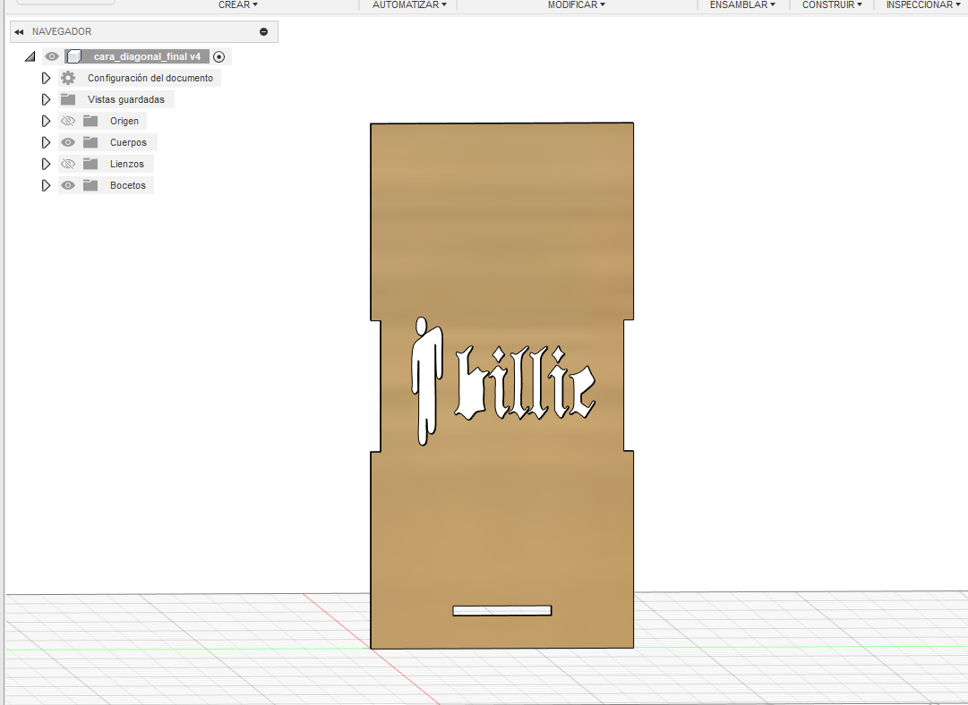The height and width of the screenshot is (705, 968).
Task: Select the cara_diagonal_final v4 tree item
Action: 147,56
